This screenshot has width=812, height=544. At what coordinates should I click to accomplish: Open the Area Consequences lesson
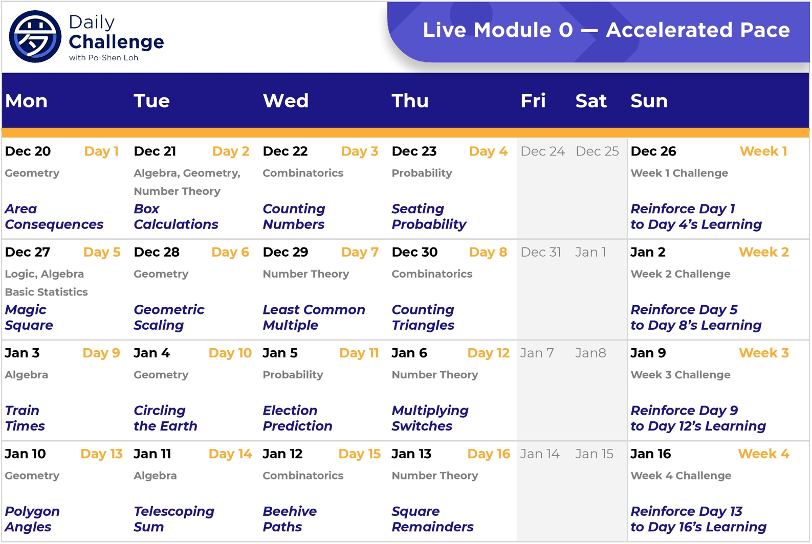click(x=54, y=217)
